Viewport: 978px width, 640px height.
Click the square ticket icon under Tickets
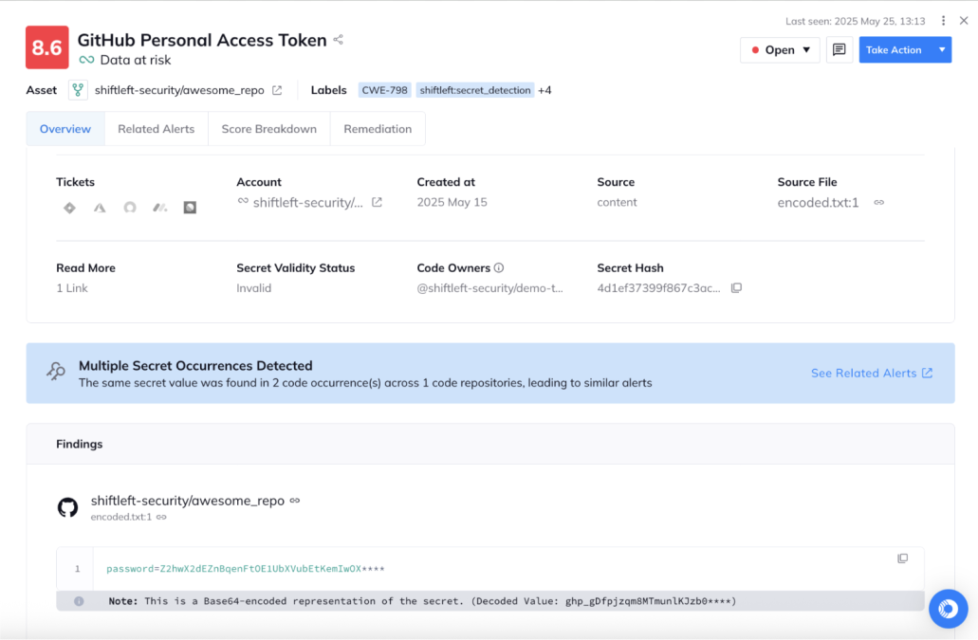click(x=191, y=208)
